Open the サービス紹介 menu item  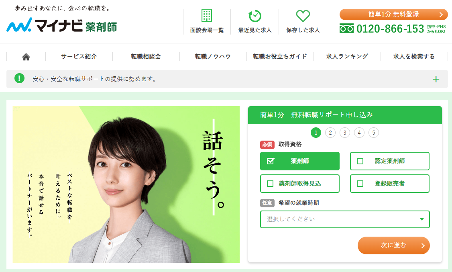coord(79,57)
